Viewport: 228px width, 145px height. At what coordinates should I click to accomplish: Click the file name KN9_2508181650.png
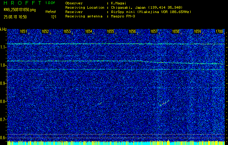tap(20, 10)
